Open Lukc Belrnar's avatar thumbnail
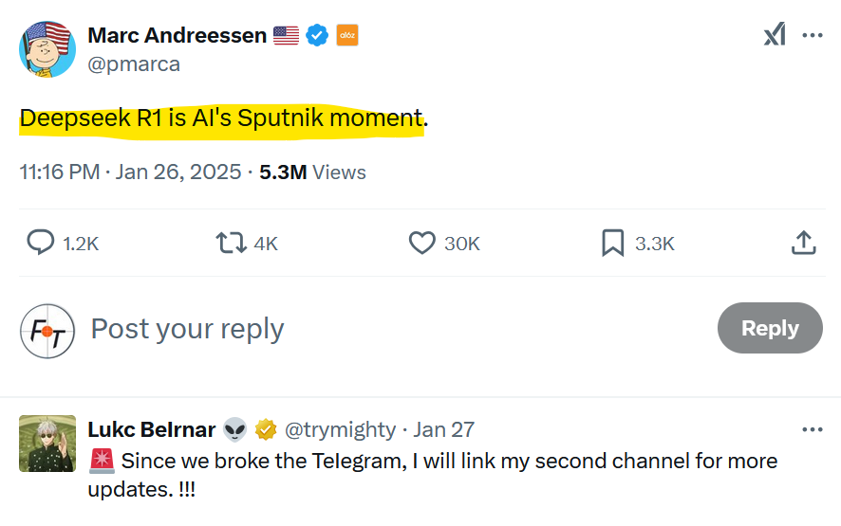841x526 pixels. (x=47, y=444)
